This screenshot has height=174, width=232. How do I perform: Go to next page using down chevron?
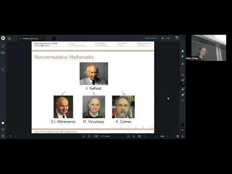tap(89, 136)
